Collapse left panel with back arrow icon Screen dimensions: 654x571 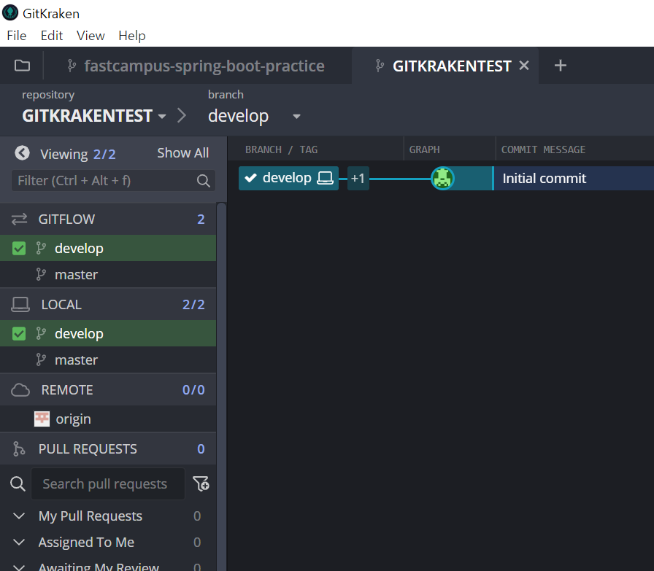(22, 153)
